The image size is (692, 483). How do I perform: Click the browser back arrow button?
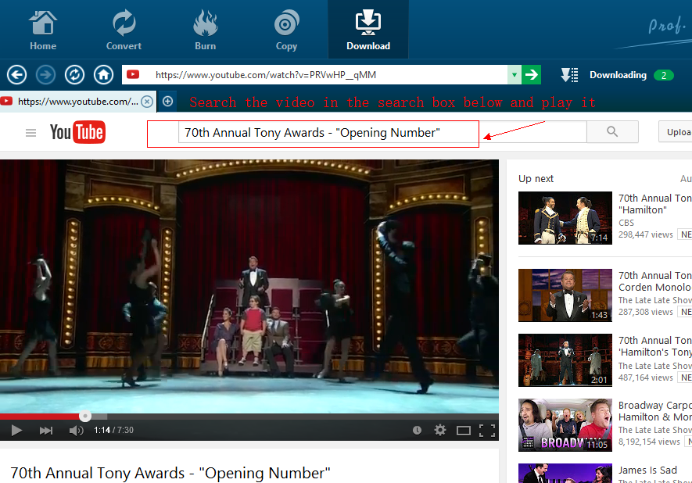tap(16, 74)
